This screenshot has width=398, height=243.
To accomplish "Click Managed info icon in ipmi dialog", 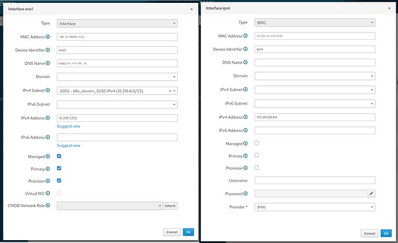I will (246, 144).
